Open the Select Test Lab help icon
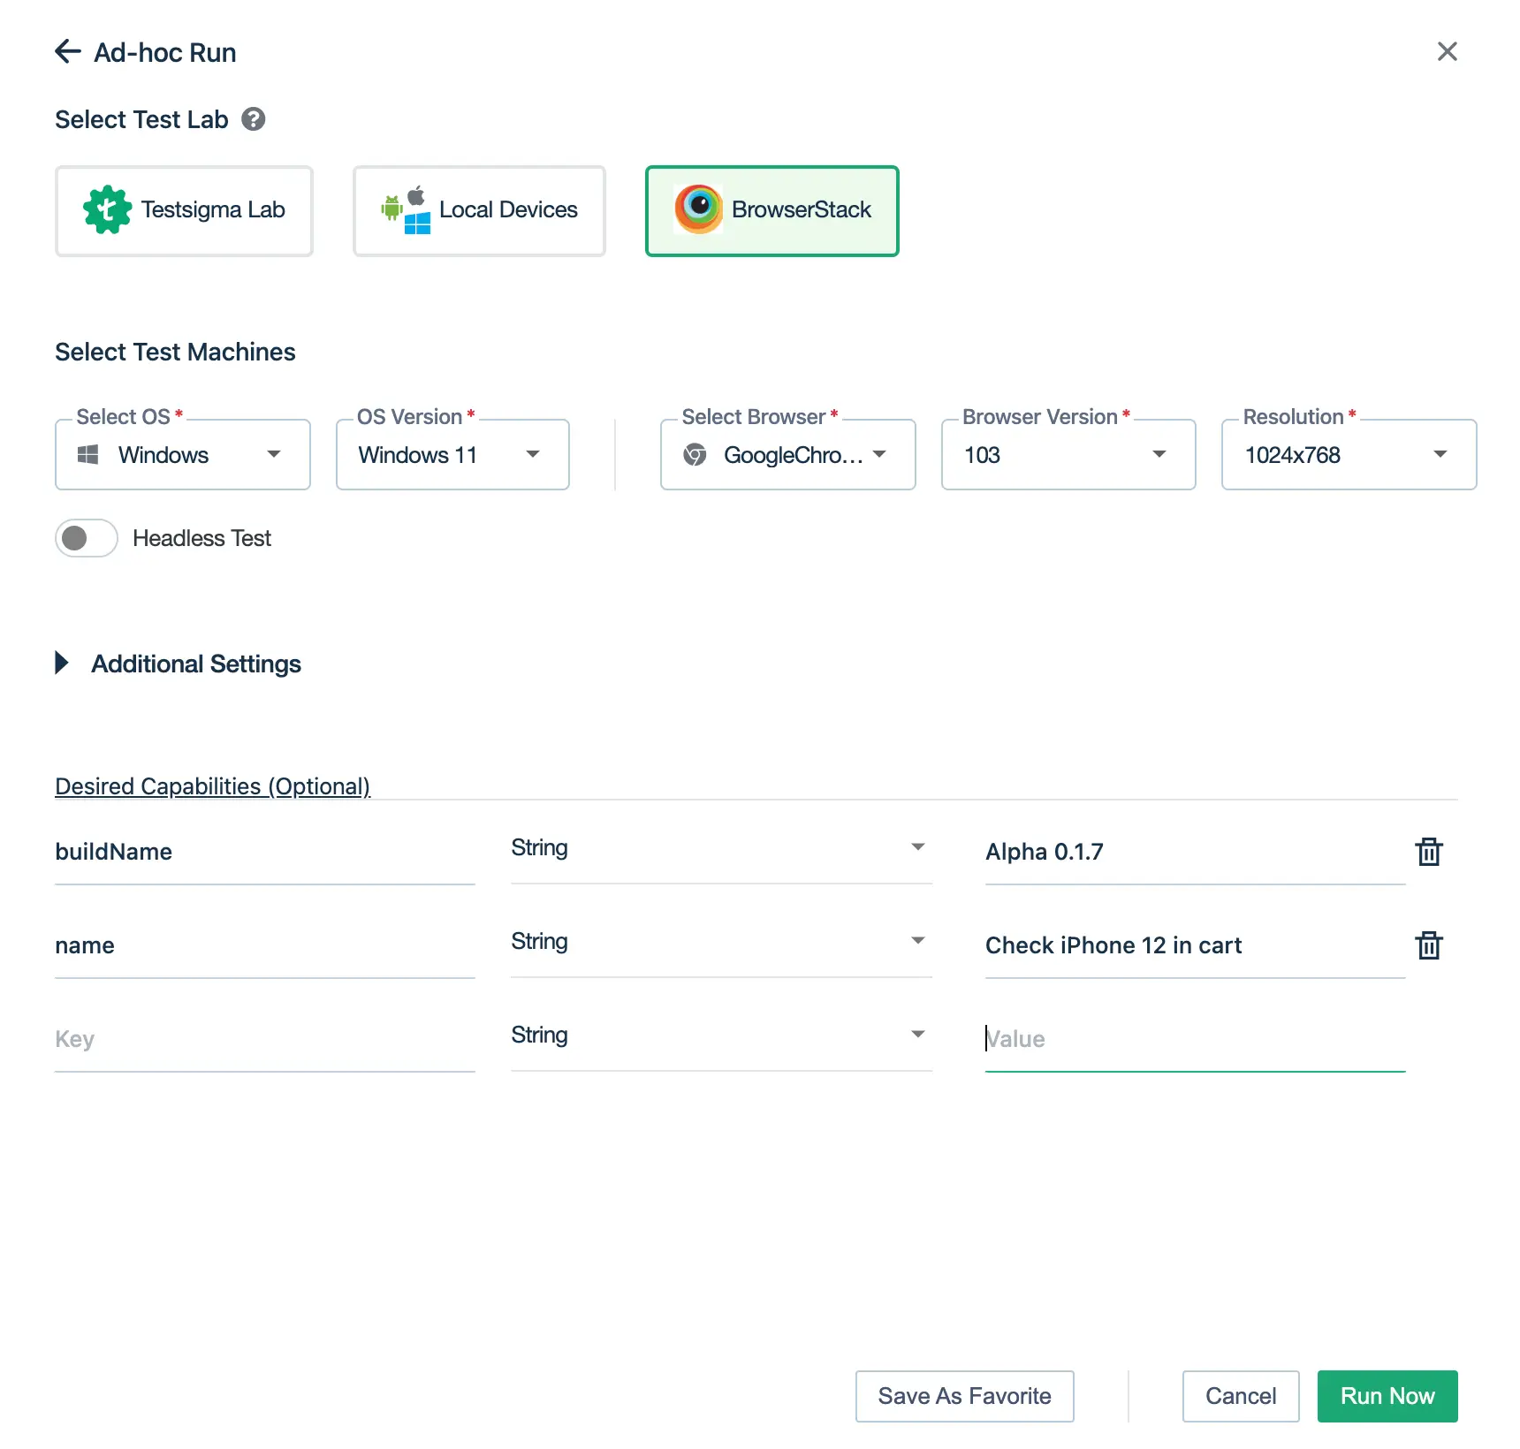This screenshot has width=1520, height=1449. [x=254, y=119]
